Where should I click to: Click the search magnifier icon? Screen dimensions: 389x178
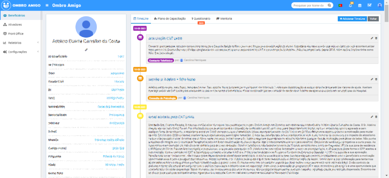[x=329, y=5]
